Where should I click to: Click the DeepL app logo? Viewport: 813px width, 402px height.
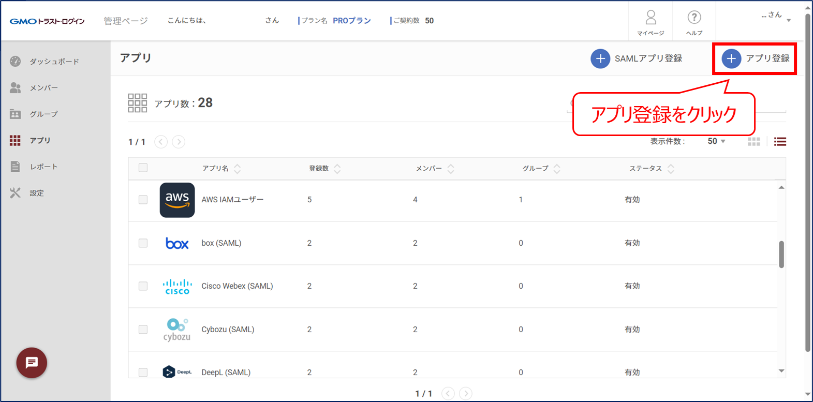pyautogui.click(x=177, y=372)
